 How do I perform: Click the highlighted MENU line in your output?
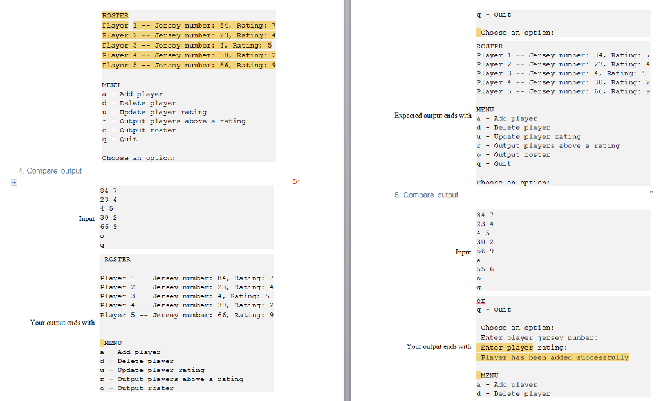click(113, 343)
